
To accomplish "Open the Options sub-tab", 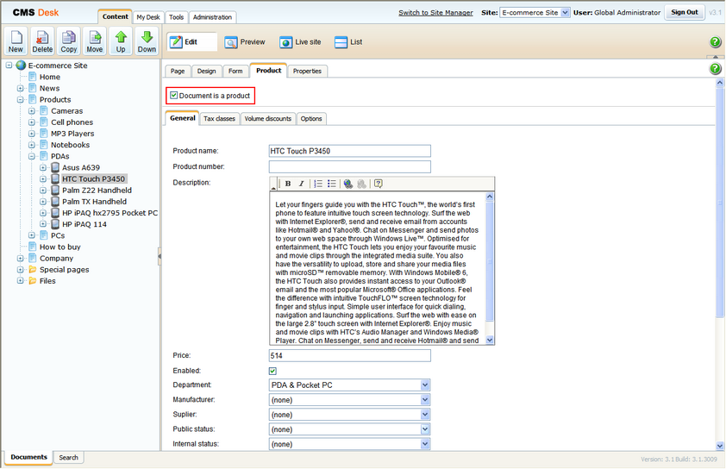I will [x=310, y=118].
